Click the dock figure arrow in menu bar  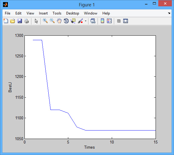[169, 13]
